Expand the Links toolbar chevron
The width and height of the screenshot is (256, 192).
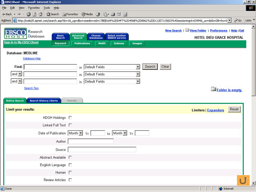[x=254, y=20]
